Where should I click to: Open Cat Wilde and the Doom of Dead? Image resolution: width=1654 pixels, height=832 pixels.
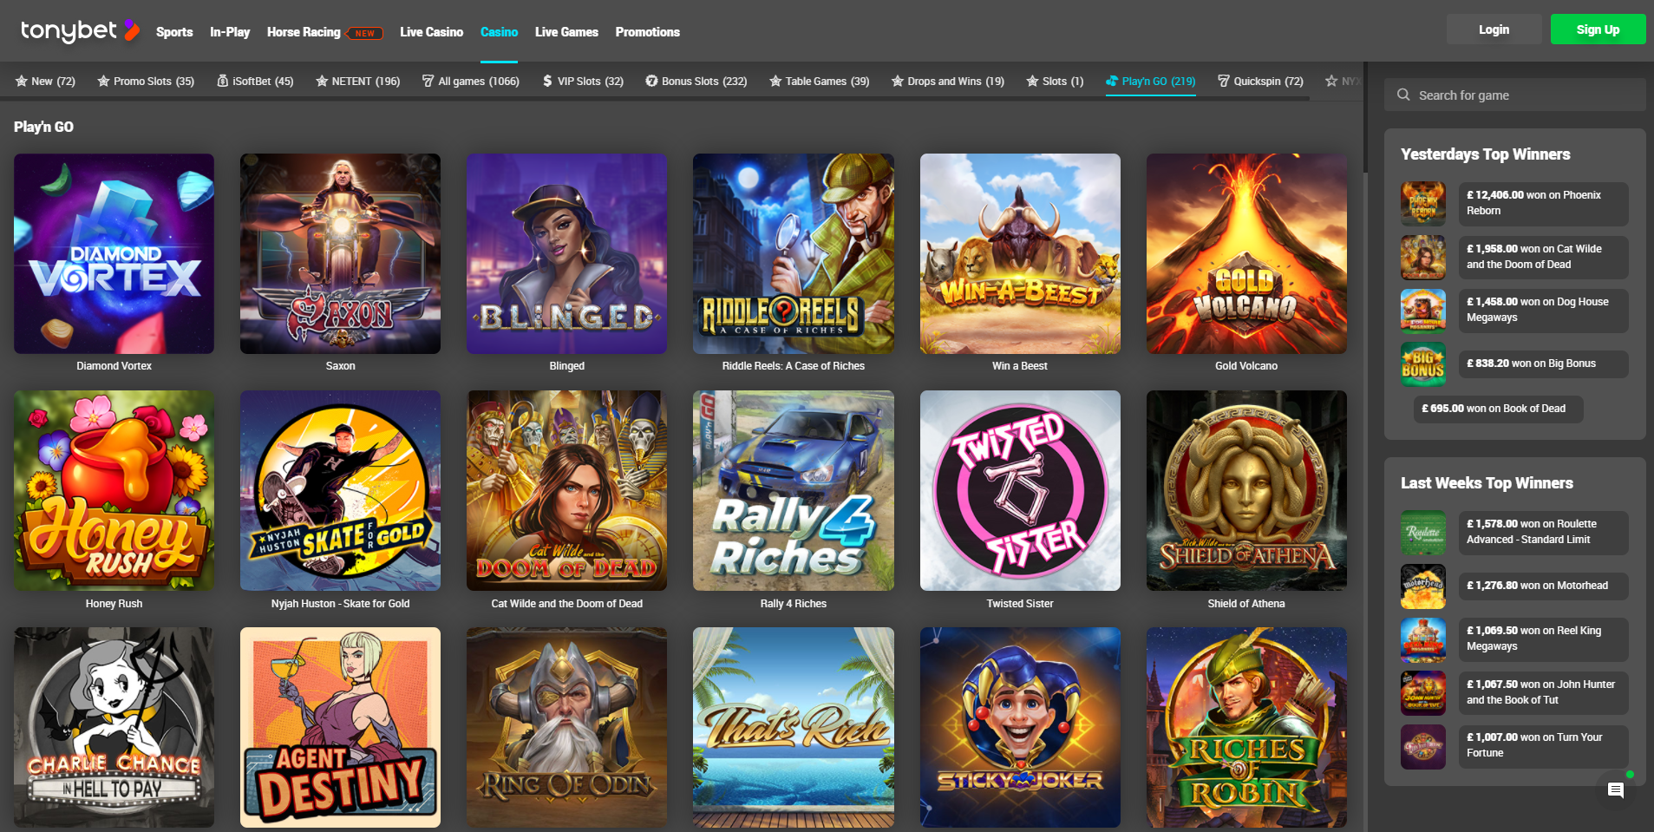pos(567,490)
